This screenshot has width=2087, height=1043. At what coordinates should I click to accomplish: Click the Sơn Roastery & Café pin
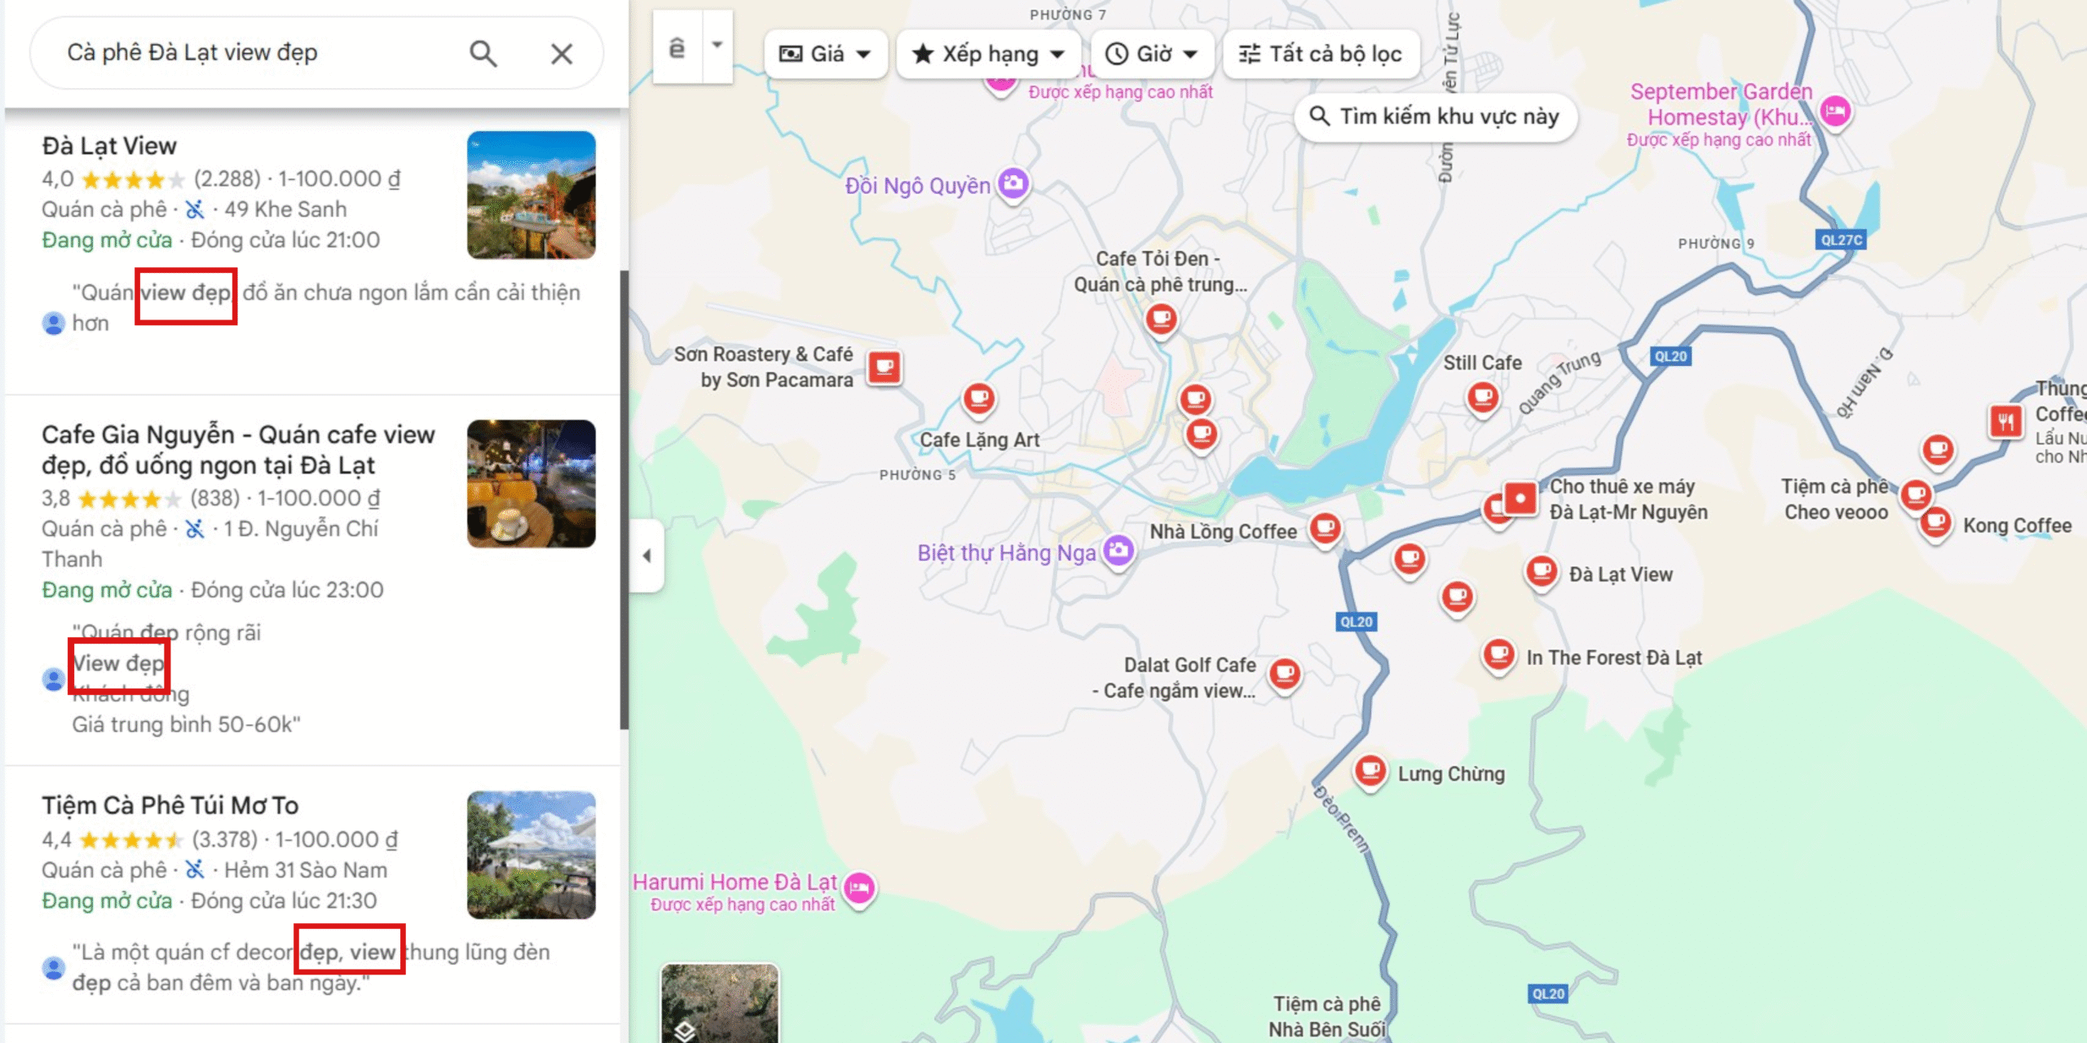click(x=885, y=367)
